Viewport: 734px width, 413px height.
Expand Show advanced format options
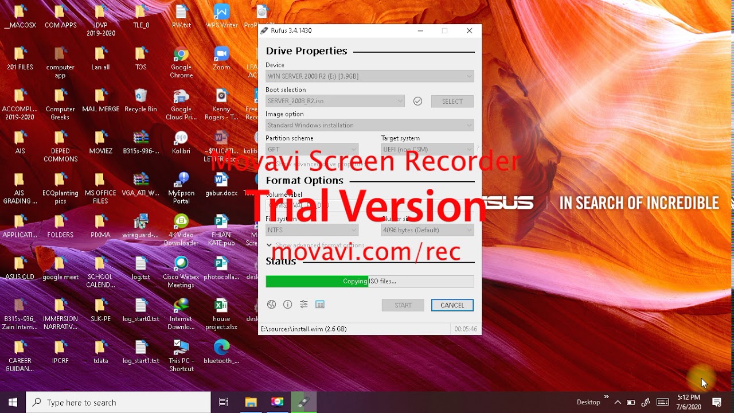pos(315,245)
